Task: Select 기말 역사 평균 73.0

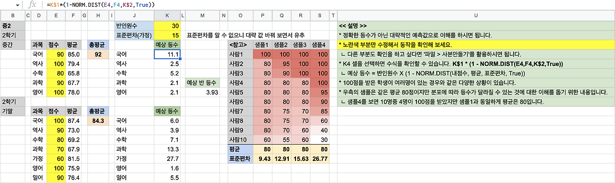Action: tap(73, 130)
